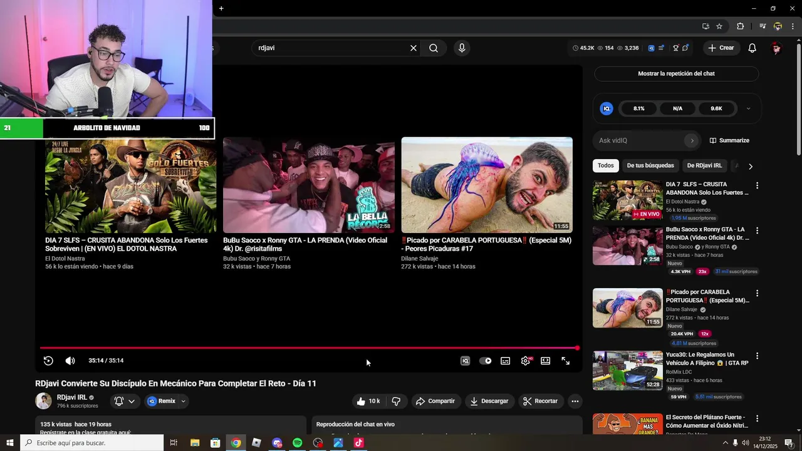Image resolution: width=802 pixels, height=451 pixels.
Task: Clear the search box with the X icon
Action: point(414,48)
